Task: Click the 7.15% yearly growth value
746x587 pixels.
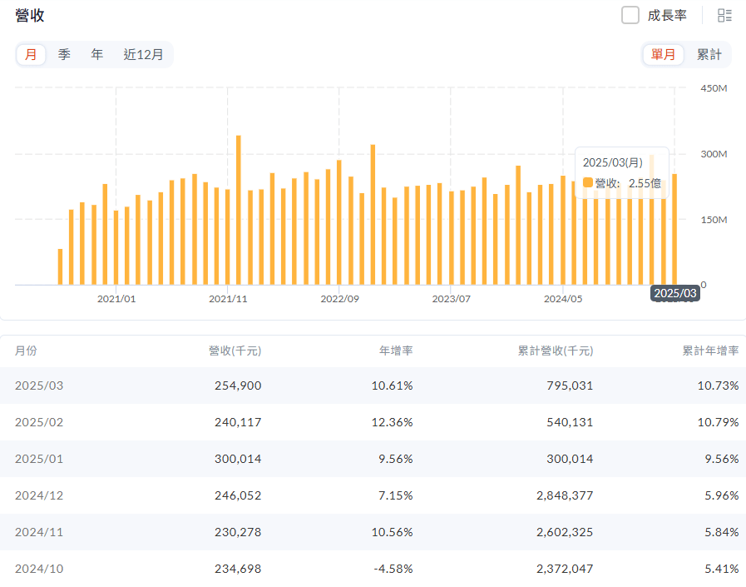Action: click(395, 495)
